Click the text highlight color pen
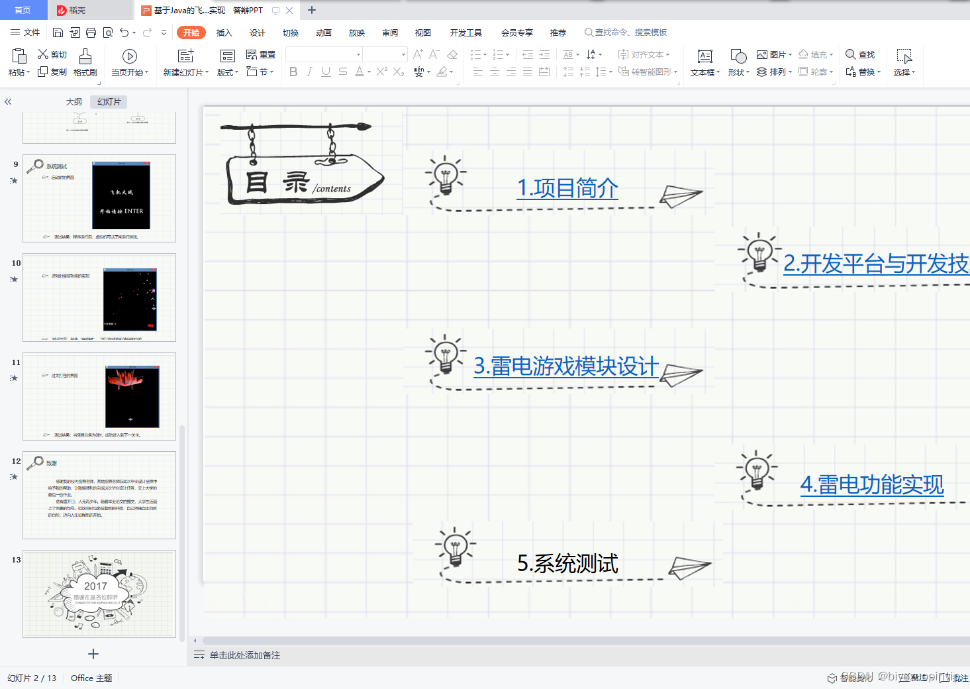 pyautogui.click(x=442, y=72)
